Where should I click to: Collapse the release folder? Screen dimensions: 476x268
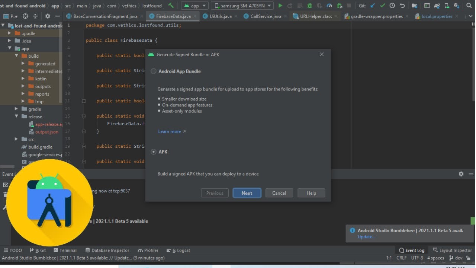pos(16,117)
